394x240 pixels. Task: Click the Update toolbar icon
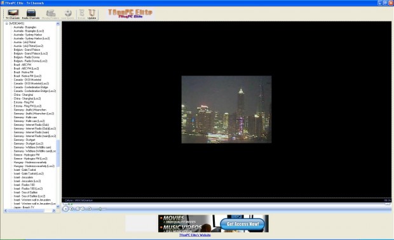[x=92, y=15]
